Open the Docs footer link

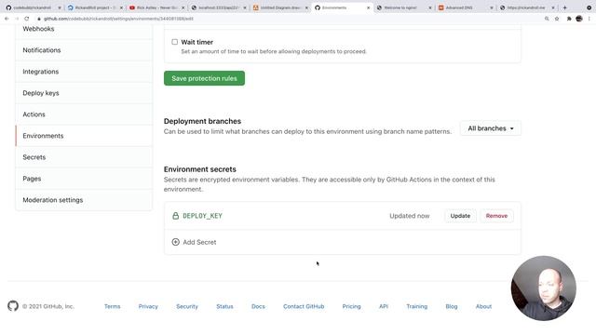click(258, 306)
